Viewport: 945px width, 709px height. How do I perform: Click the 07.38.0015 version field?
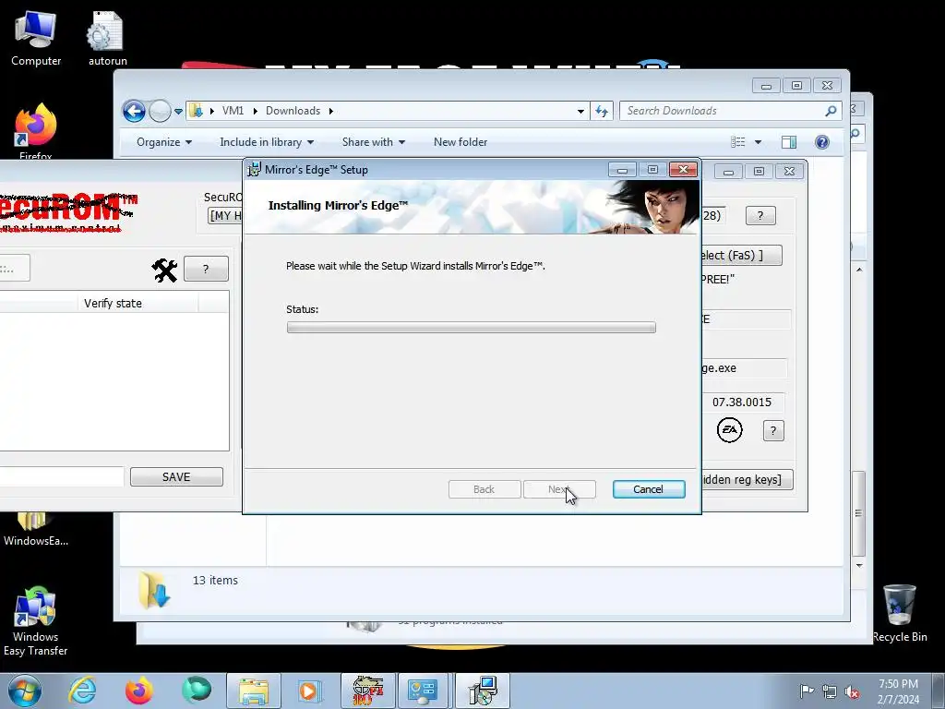tap(743, 403)
